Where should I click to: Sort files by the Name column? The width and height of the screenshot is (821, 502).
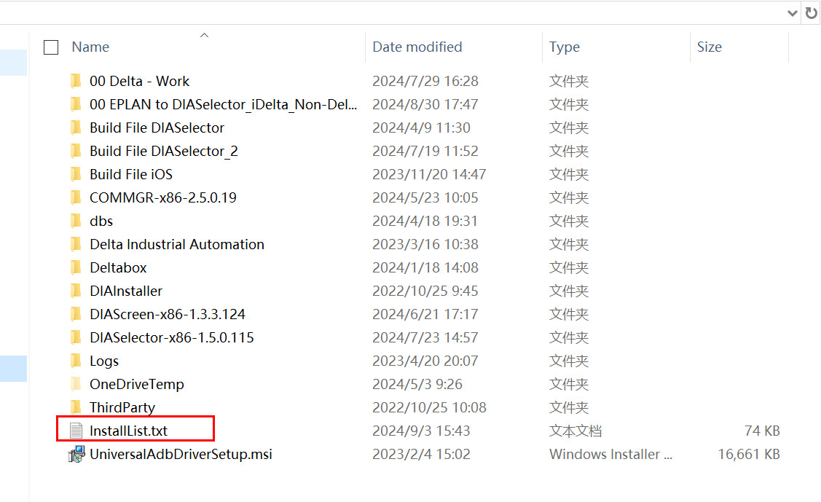91,47
